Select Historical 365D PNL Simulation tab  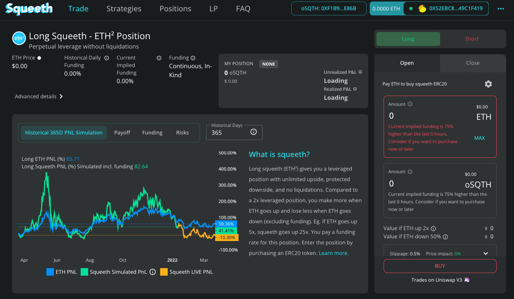(x=64, y=133)
